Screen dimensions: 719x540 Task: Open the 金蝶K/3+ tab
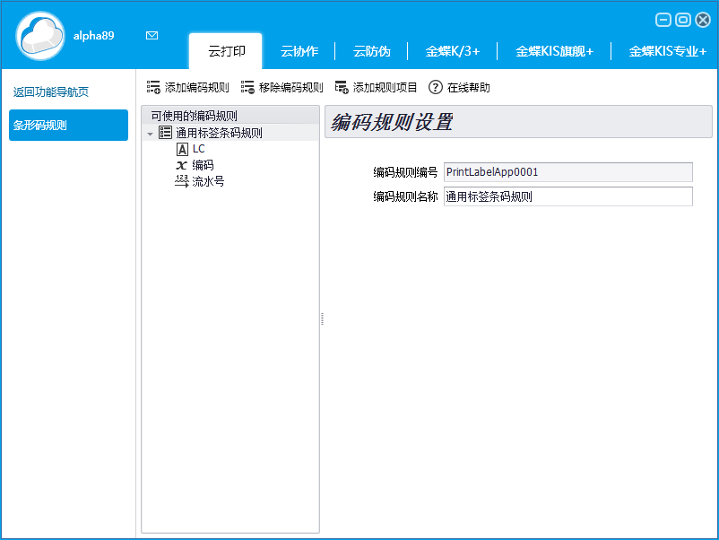point(453,51)
